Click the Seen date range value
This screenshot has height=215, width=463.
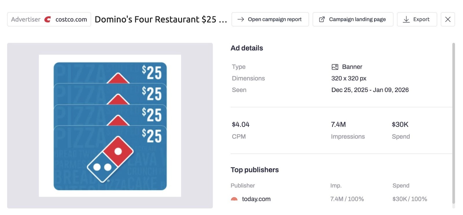[370, 90]
